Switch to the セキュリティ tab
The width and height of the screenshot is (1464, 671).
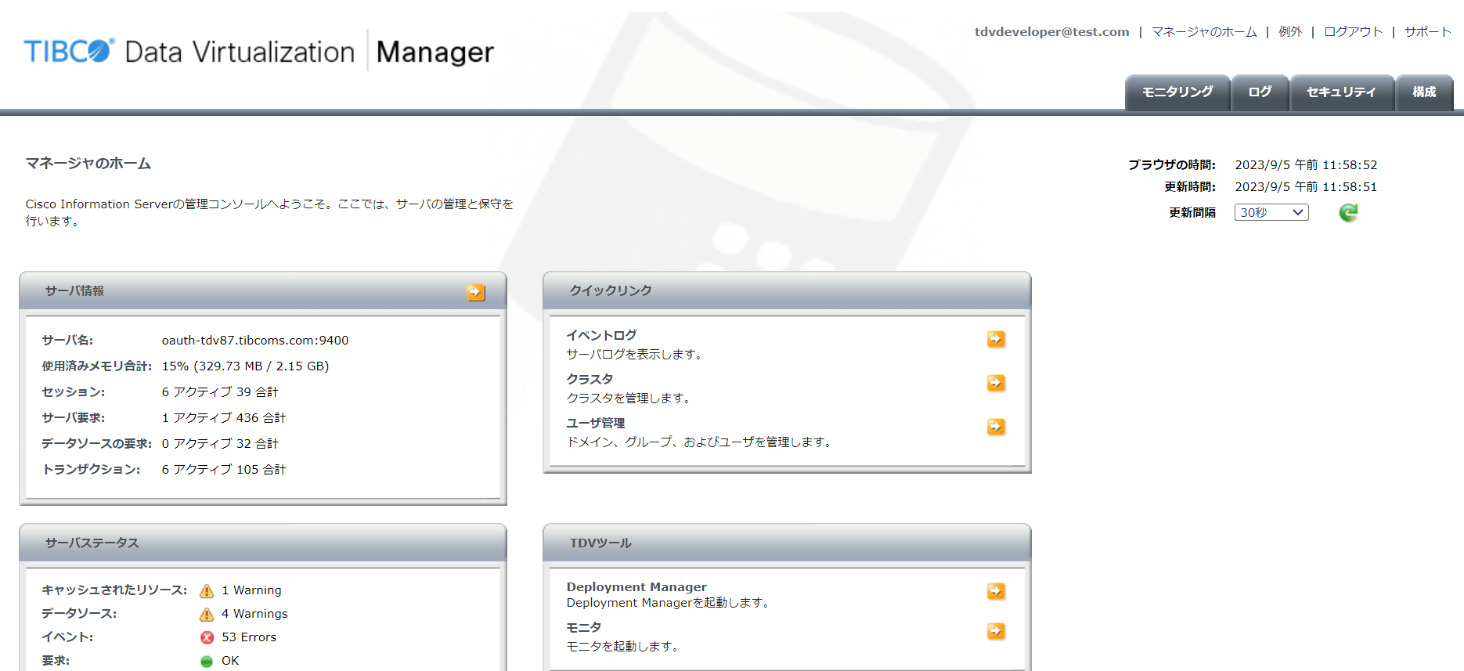click(x=1342, y=92)
